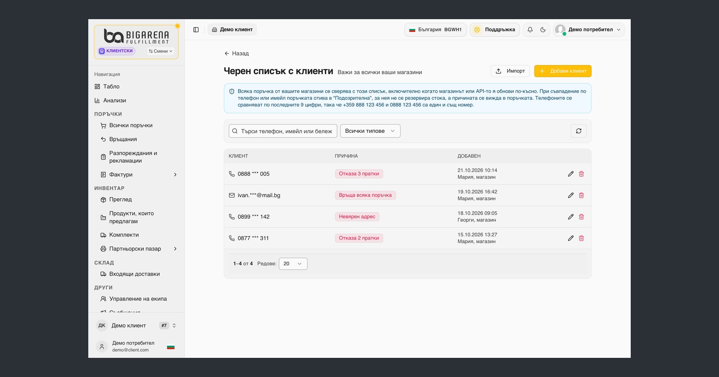Open България BGWH1 warehouse selector
Viewport: 719px width, 377px height.
click(435, 30)
